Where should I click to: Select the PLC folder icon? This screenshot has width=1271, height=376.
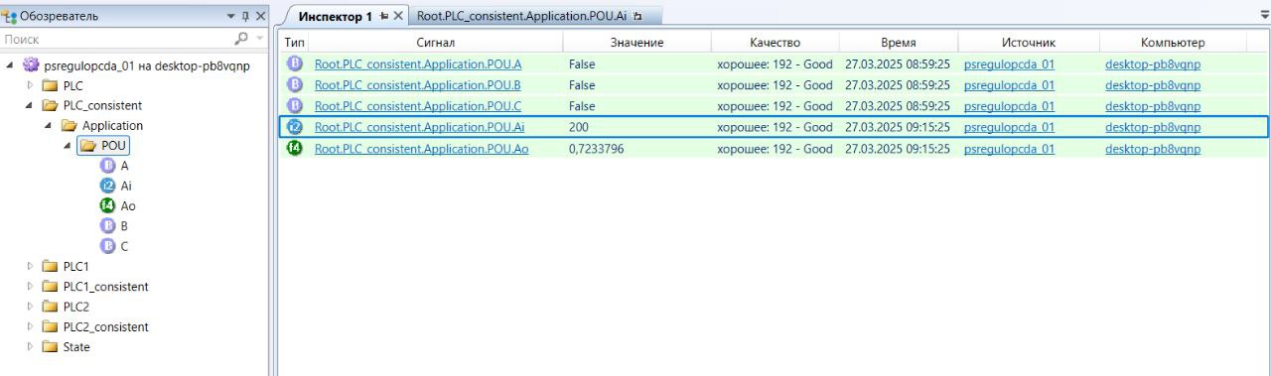50,85
